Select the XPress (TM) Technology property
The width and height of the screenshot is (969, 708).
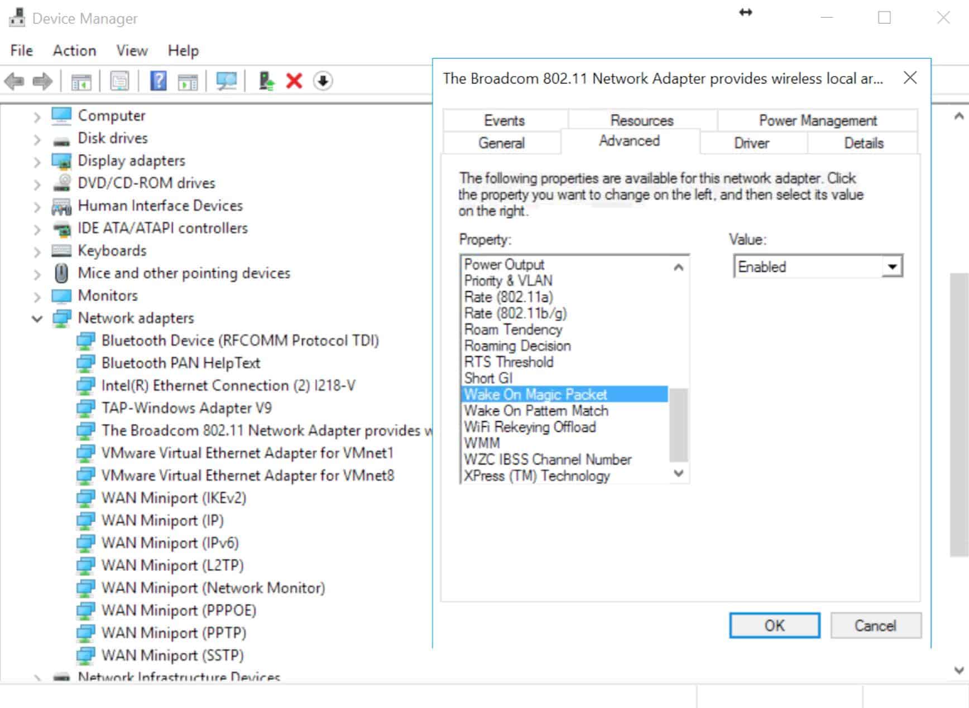[x=537, y=476]
